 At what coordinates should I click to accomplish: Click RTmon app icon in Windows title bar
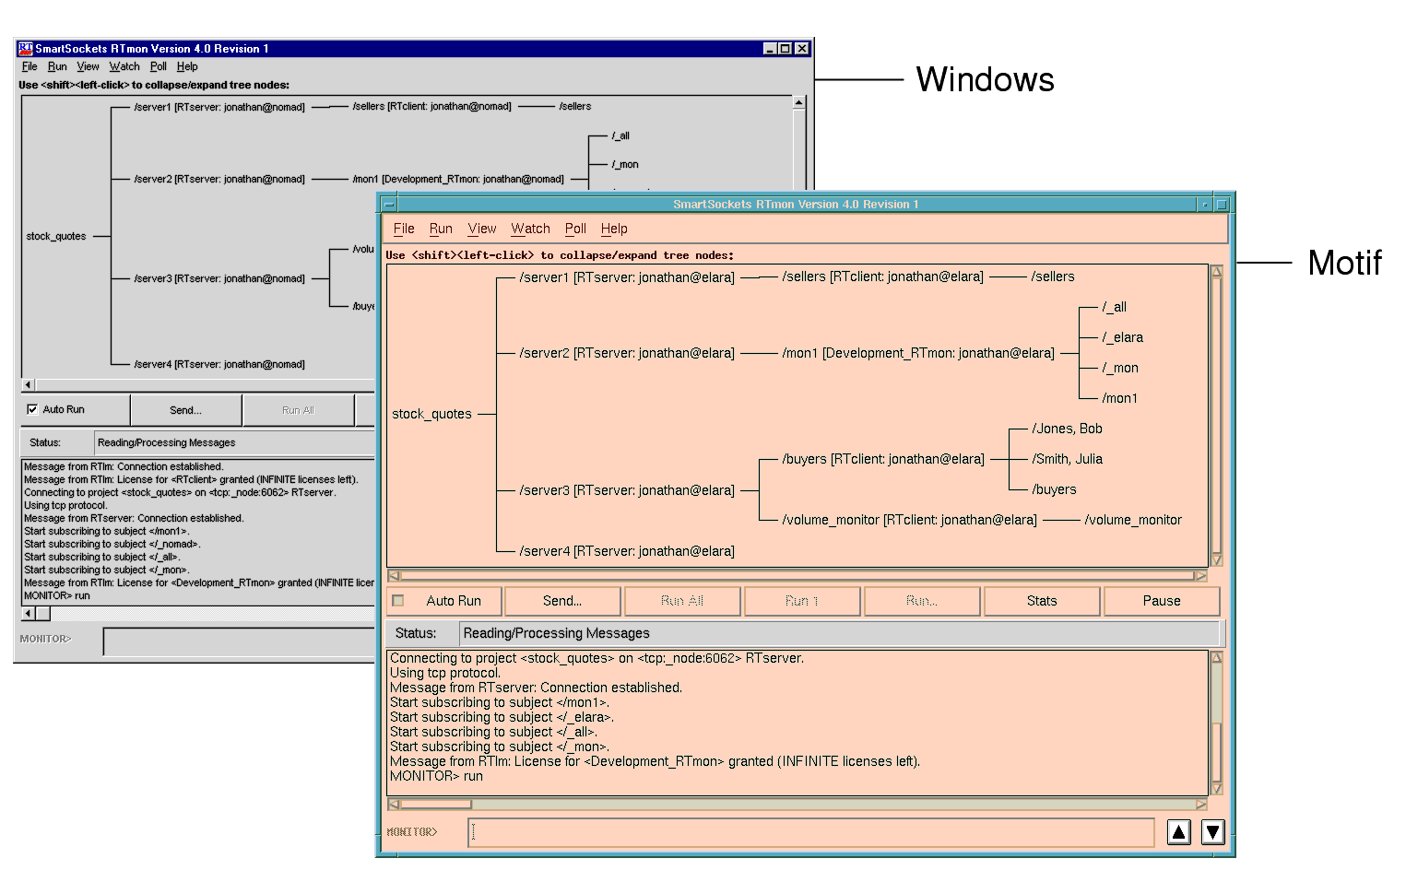pos(26,48)
